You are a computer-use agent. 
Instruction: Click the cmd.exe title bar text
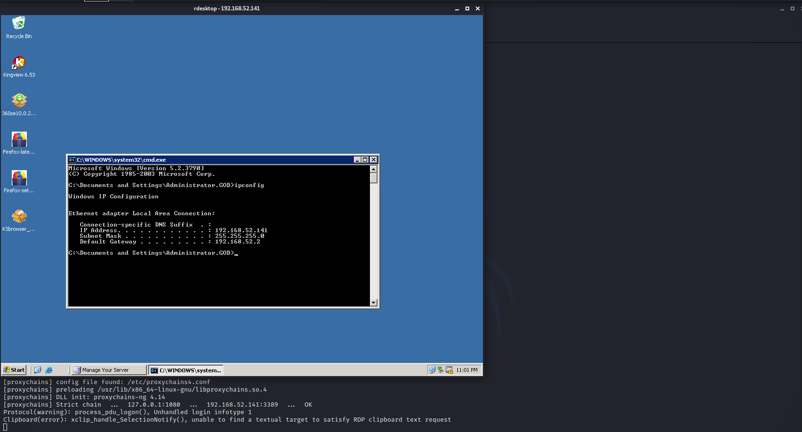(121, 160)
